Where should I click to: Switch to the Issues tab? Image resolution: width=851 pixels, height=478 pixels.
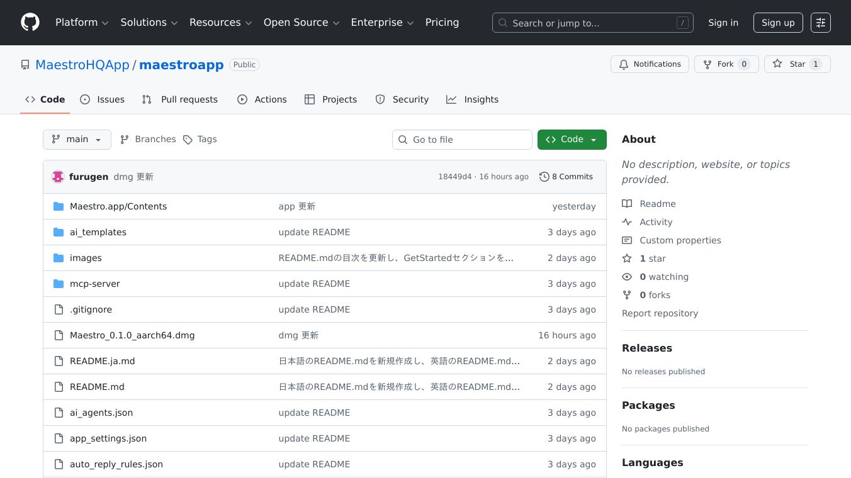[103, 99]
